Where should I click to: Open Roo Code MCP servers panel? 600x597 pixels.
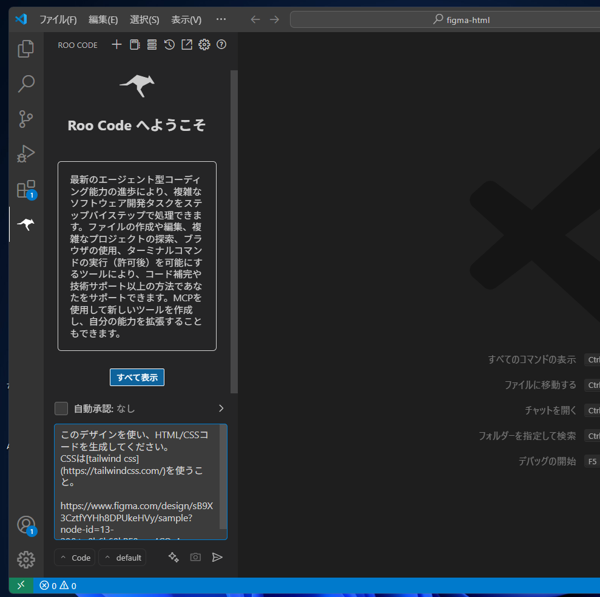[x=152, y=44]
